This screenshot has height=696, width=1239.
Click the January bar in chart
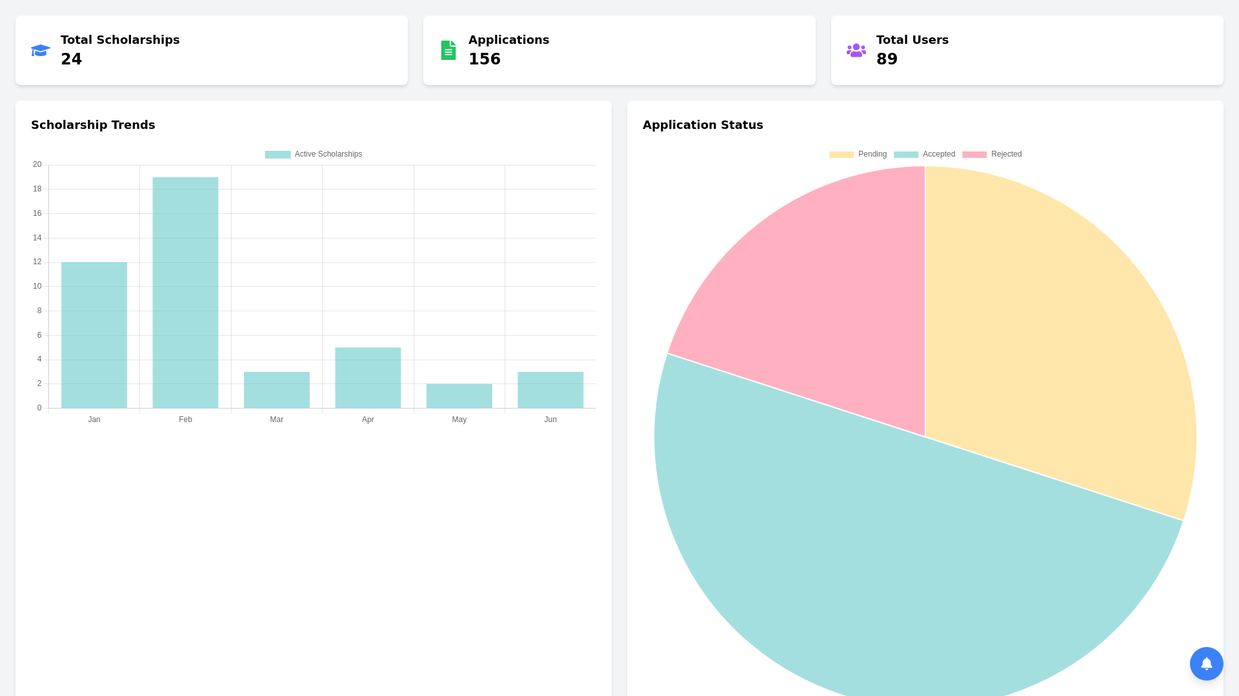click(94, 335)
